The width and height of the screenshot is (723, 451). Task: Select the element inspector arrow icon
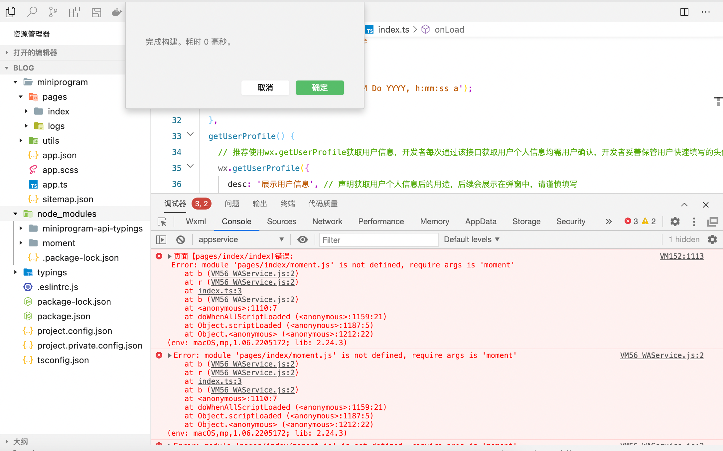pyautogui.click(x=162, y=222)
